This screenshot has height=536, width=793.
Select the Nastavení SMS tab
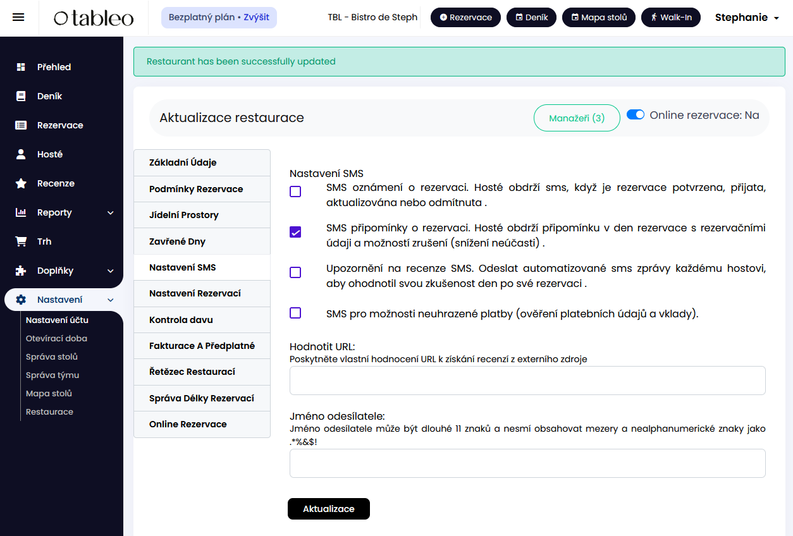[x=202, y=267]
